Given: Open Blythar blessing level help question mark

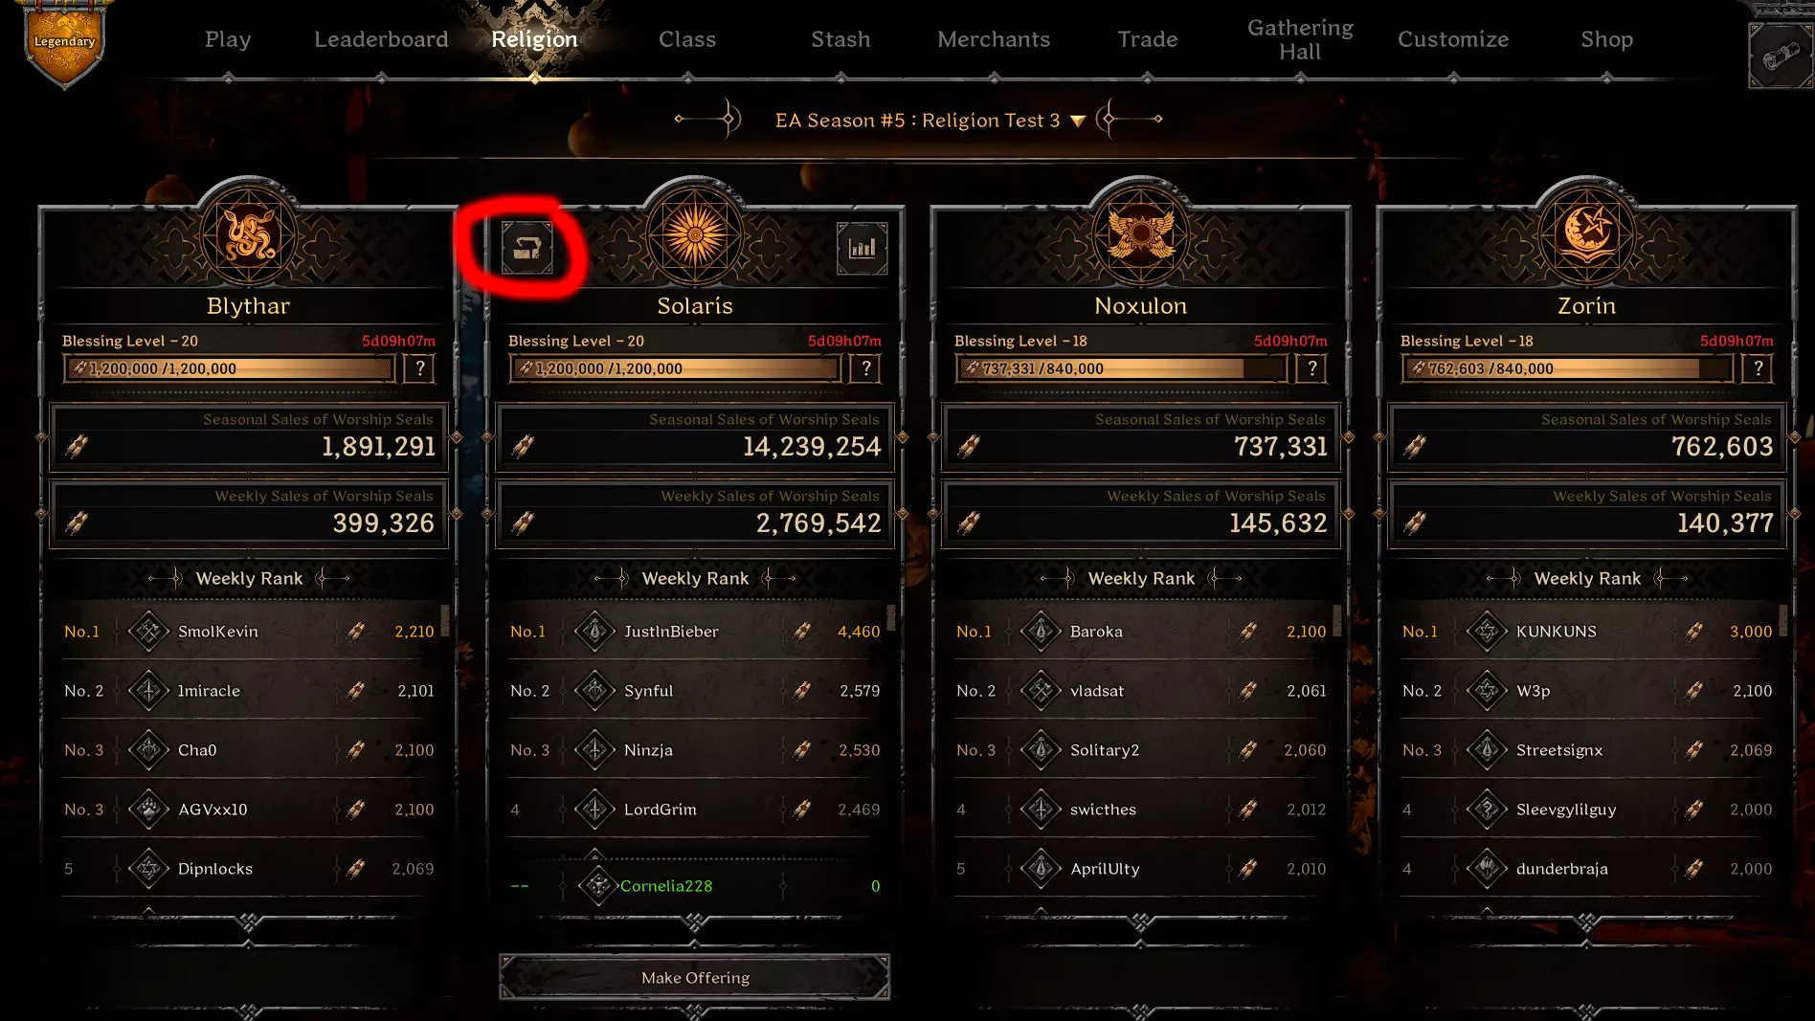Looking at the screenshot, I should point(419,368).
